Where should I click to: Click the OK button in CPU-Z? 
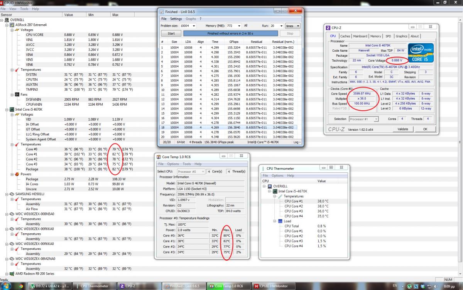tap(425, 129)
